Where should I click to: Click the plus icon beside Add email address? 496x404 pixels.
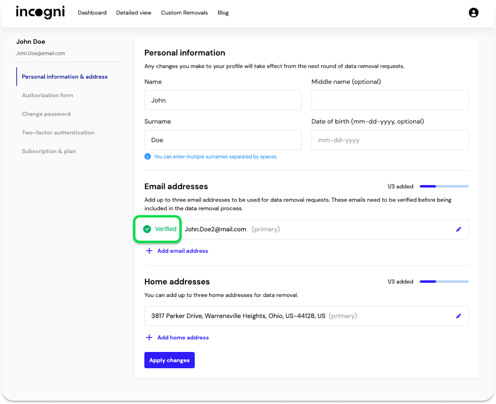click(149, 251)
